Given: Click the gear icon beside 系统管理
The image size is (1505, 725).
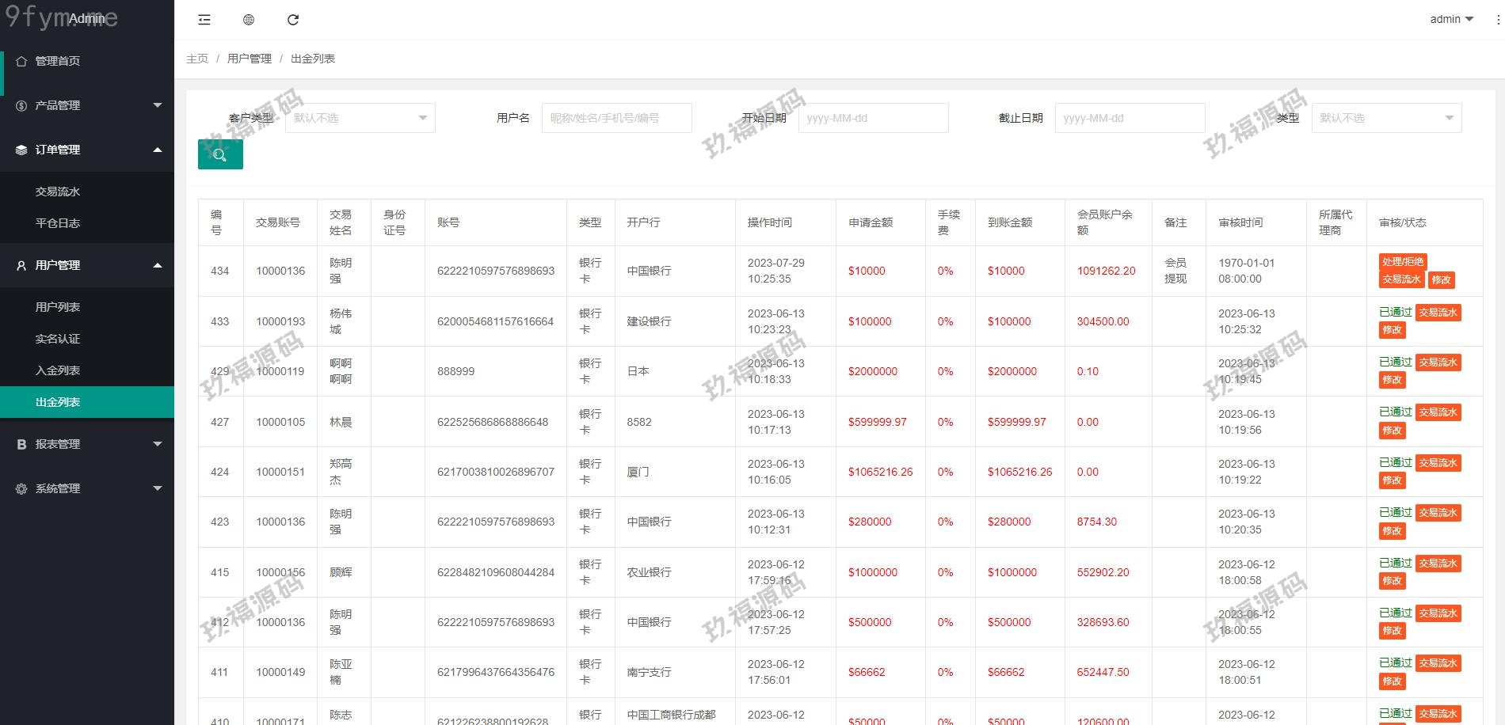Looking at the screenshot, I should [21, 489].
